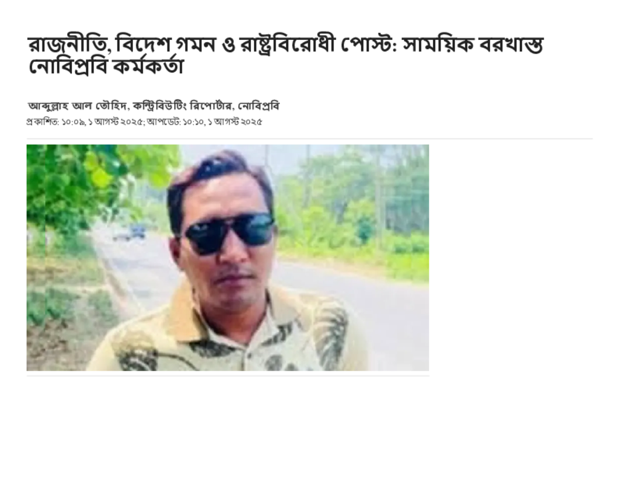619x478 pixels.
Task: Click the car in the photo background
Action: 129,232
